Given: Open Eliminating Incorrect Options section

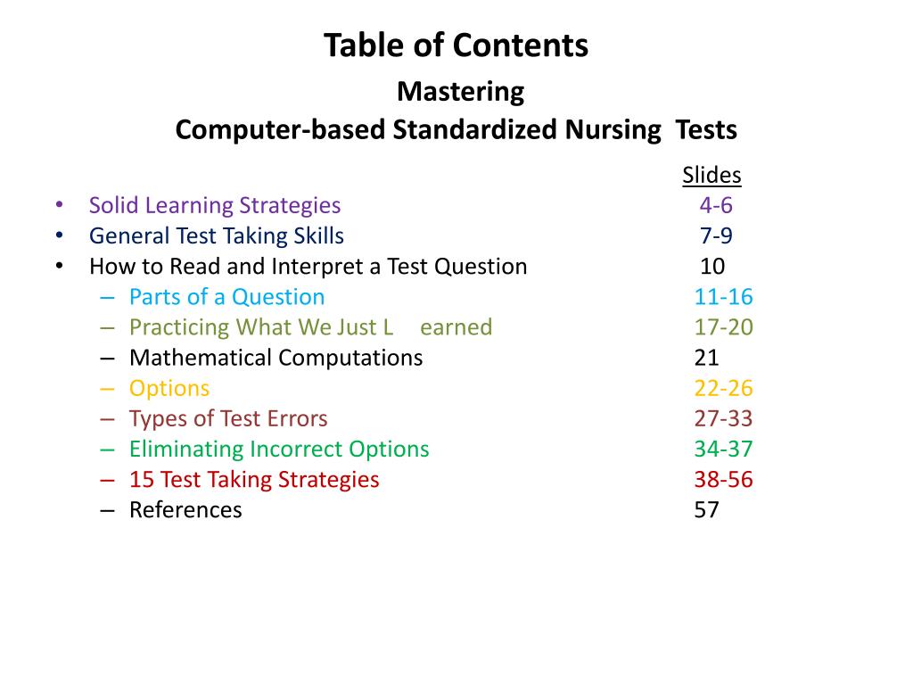Looking at the screenshot, I should 279,450.
